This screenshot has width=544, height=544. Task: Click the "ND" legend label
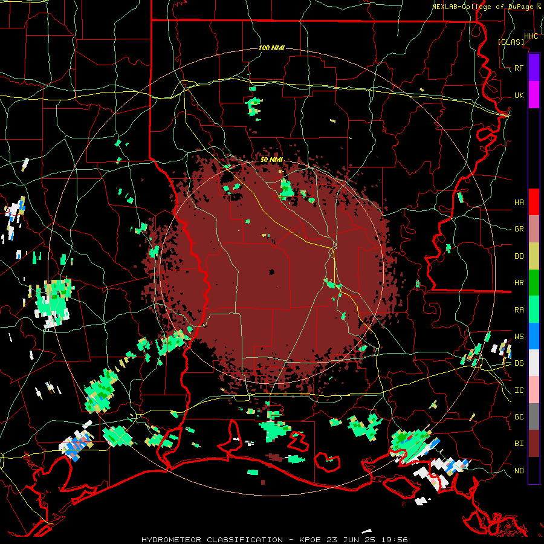[x=519, y=470]
